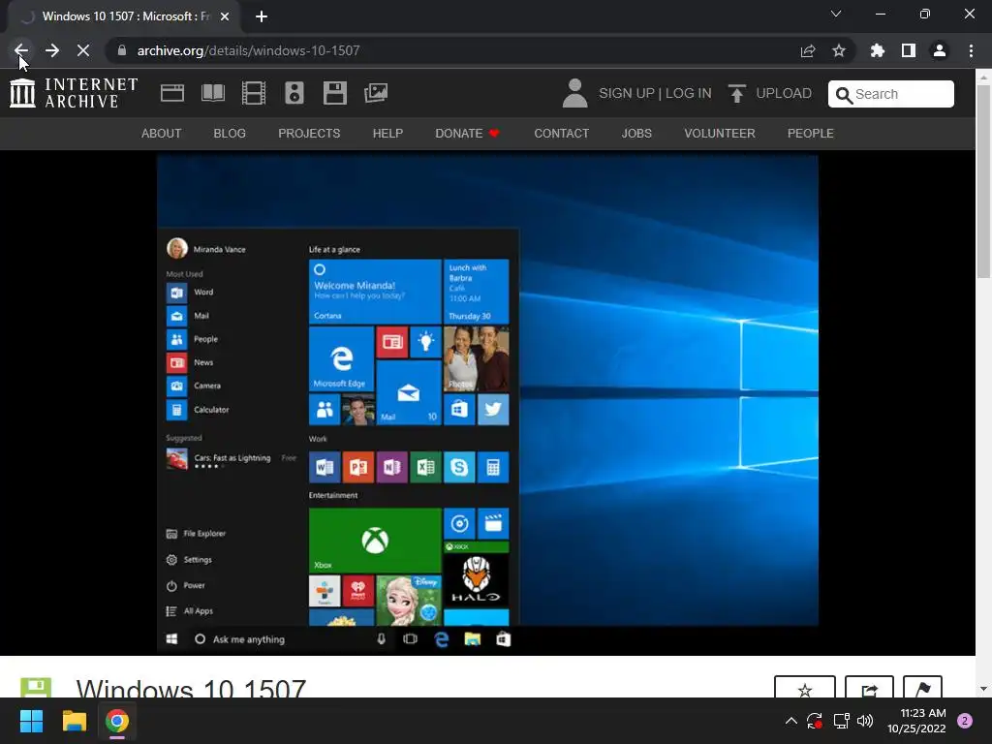Click the LOG IN link

[x=689, y=93]
